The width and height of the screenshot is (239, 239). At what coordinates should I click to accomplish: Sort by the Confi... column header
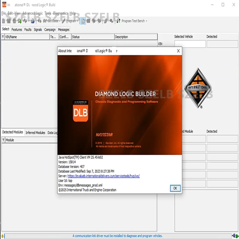pyautogui.click(x=65, y=37)
